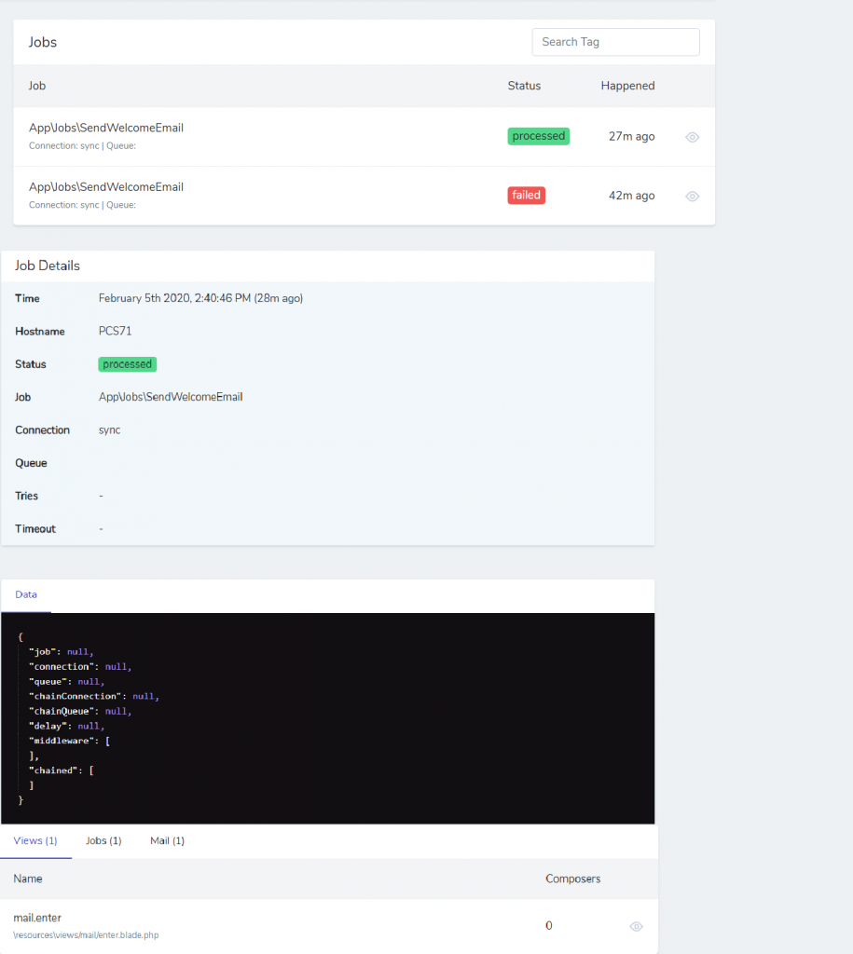Image resolution: width=853 pixels, height=954 pixels.
Task: Click the Jobs panel title
Action: pos(43,42)
